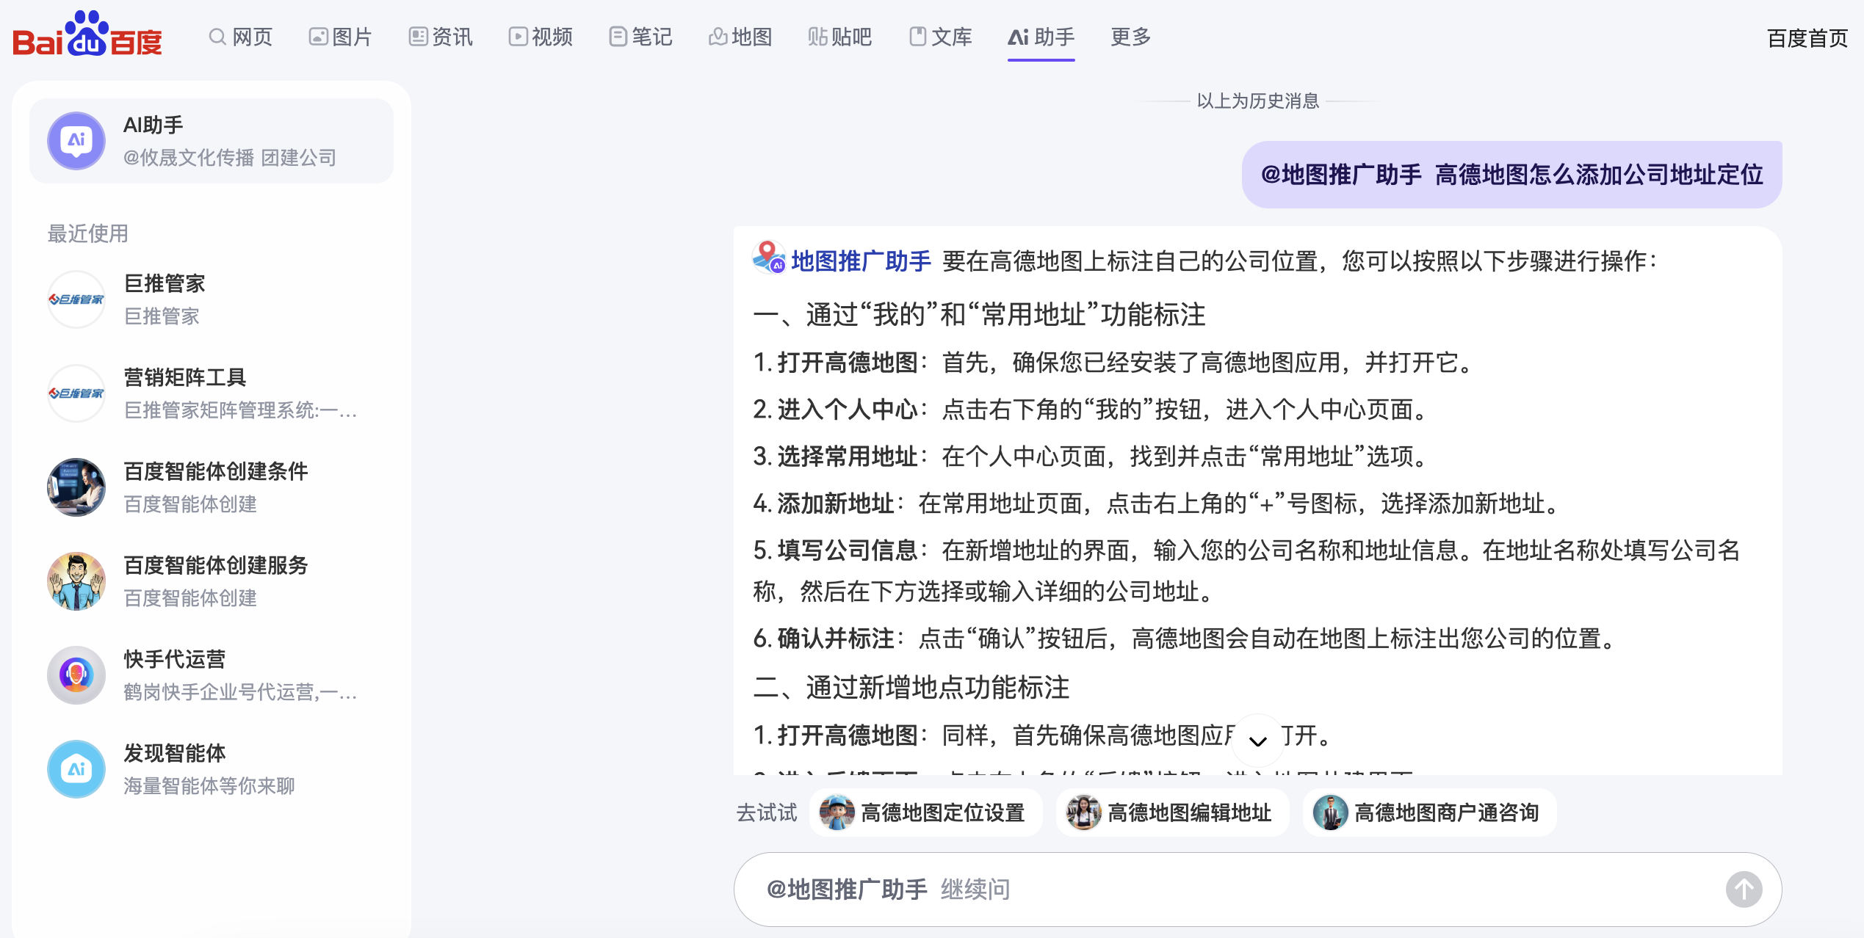The height and width of the screenshot is (938, 1864).
Task: Select the 高德地图编辑地址 suggestion chip
Action: point(1172,812)
